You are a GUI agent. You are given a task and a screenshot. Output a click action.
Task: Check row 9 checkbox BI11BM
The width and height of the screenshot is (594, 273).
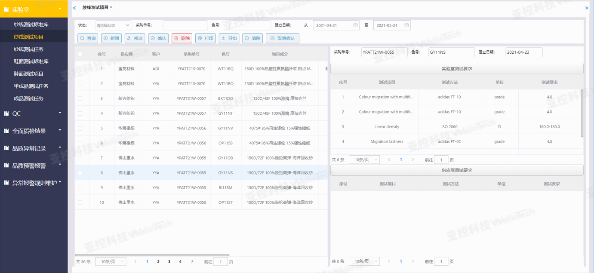coord(80,187)
